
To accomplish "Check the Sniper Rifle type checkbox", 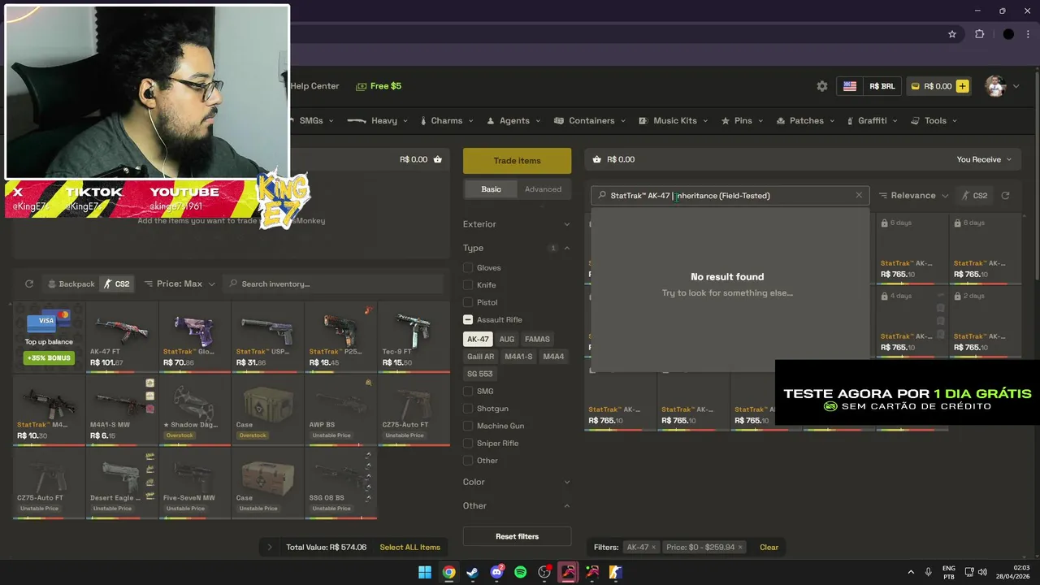I will 468,443.
